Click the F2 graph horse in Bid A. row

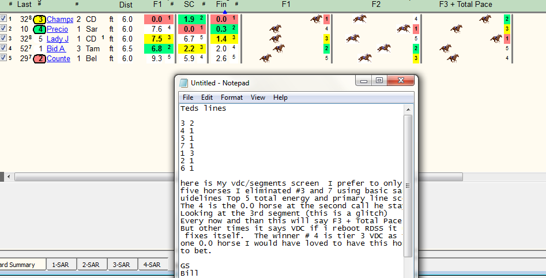[384, 48]
